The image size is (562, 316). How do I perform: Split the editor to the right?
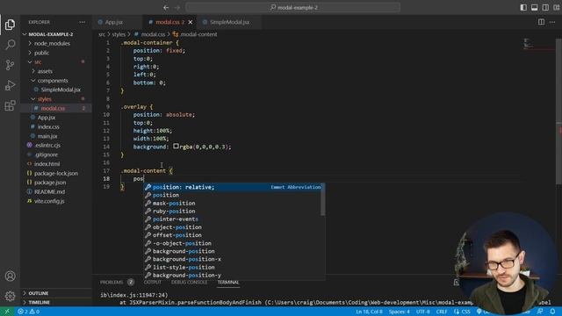pyautogui.click(x=541, y=22)
